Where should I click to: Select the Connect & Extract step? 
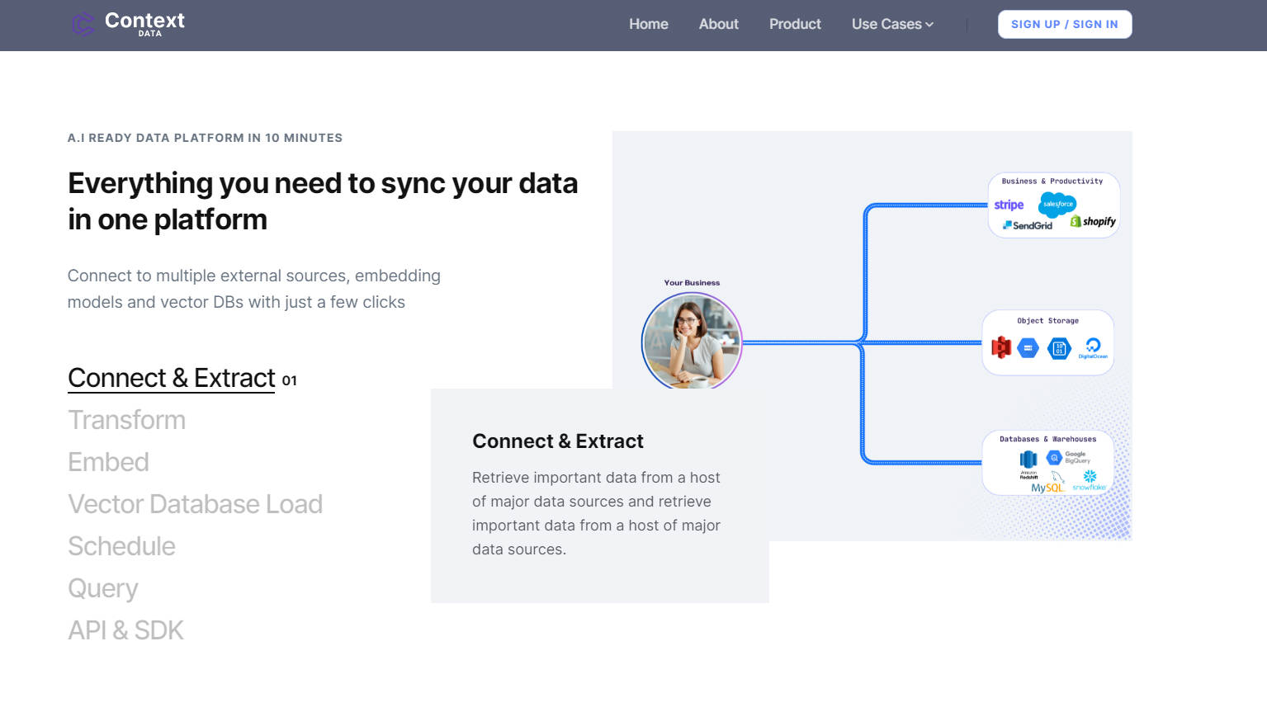pos(171,378)
